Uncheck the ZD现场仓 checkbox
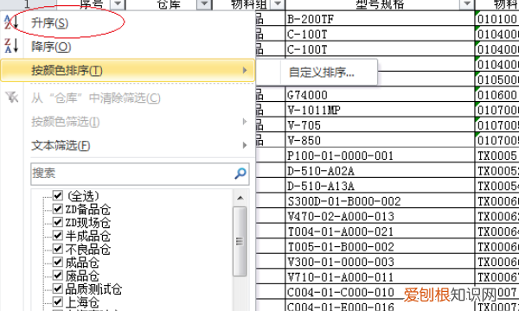The width and height of the screenshot is (519, 311). (58, 222)
